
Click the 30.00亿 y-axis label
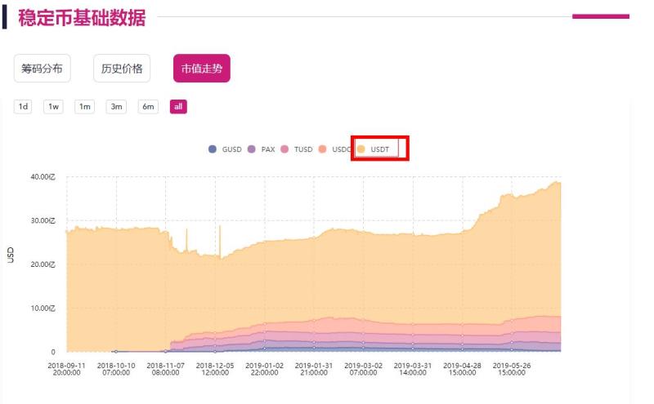tap(43, 220)
